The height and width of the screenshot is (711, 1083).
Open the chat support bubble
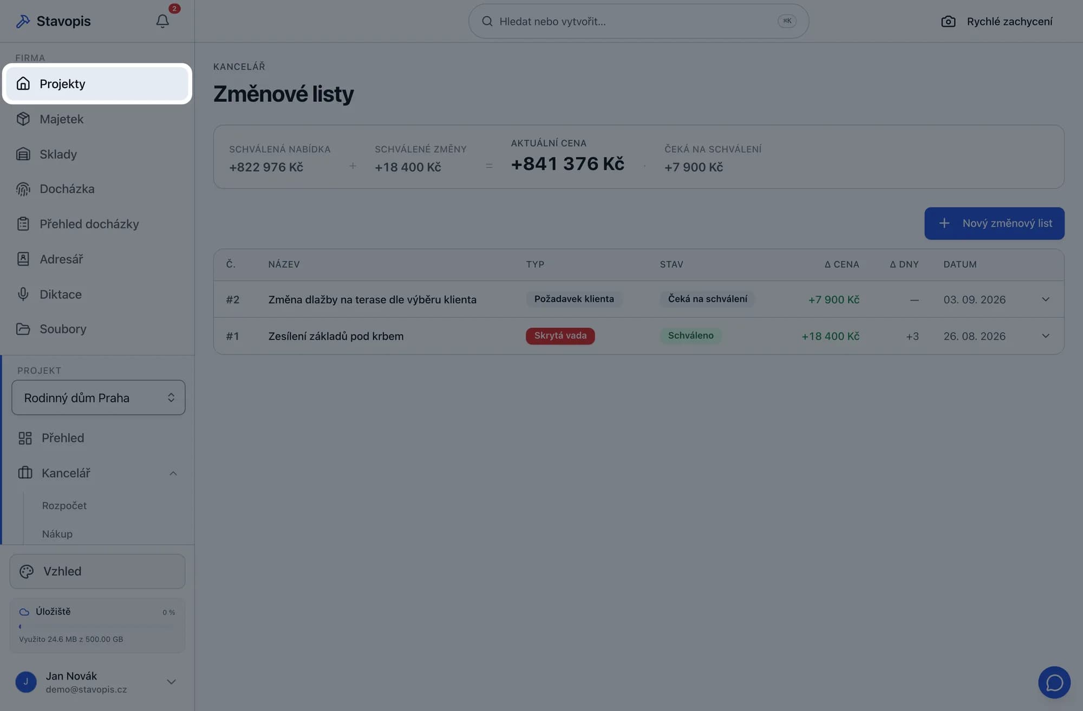(1054, 682)
